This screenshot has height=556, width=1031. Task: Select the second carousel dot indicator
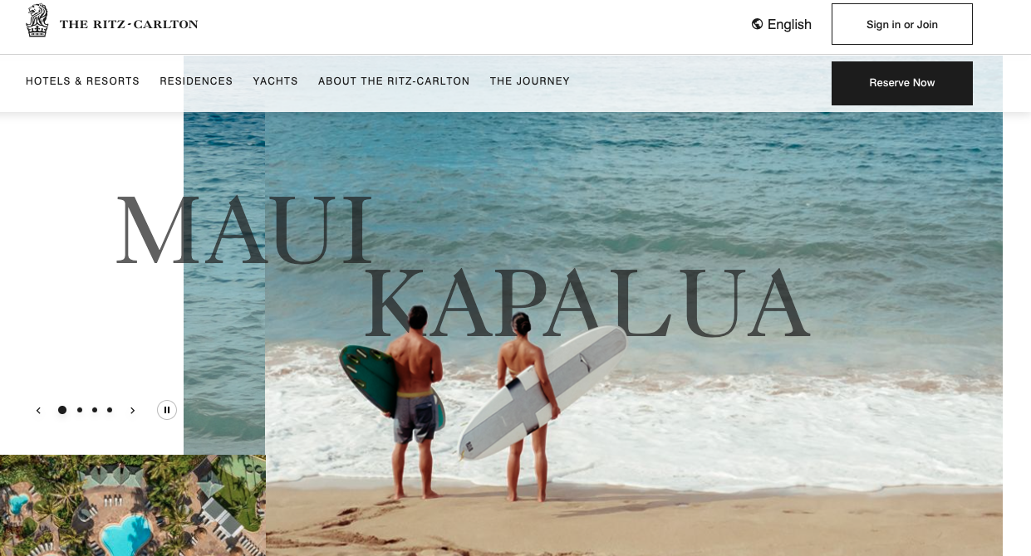pyautogui.click(x=80, y=410)
